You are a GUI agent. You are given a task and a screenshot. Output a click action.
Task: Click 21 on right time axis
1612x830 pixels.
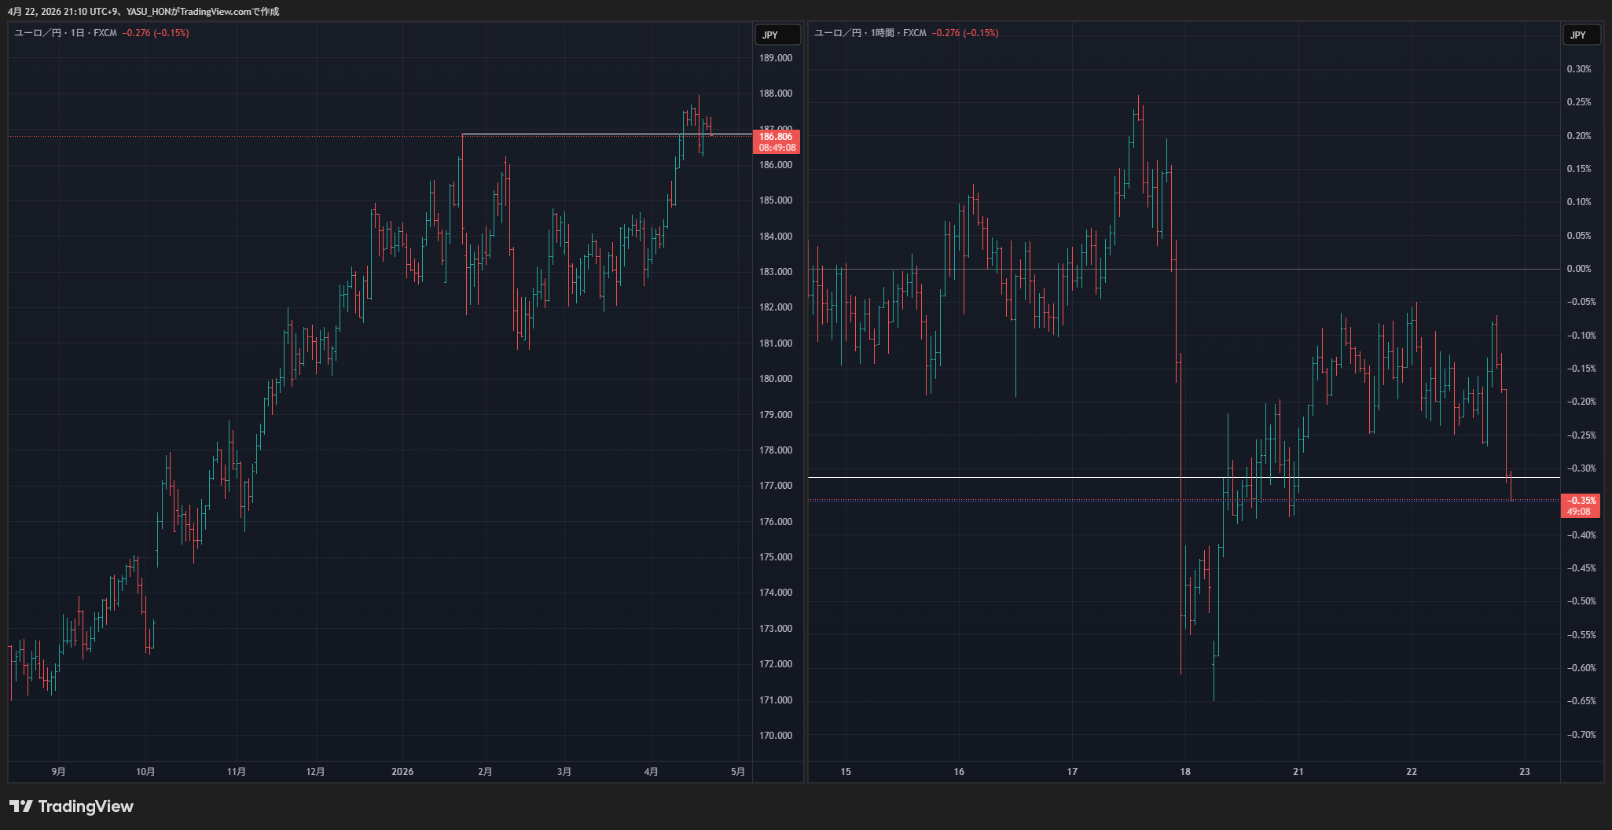tap(1298, 772)
